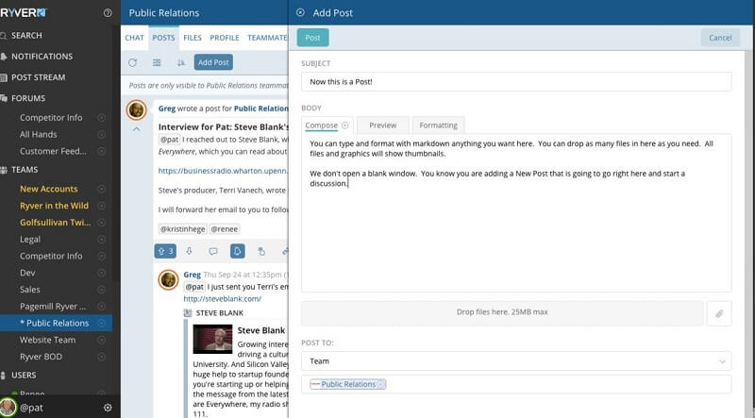Open the Legal team
This screenshot has height=418, width=755.
(x=30, y=240)
